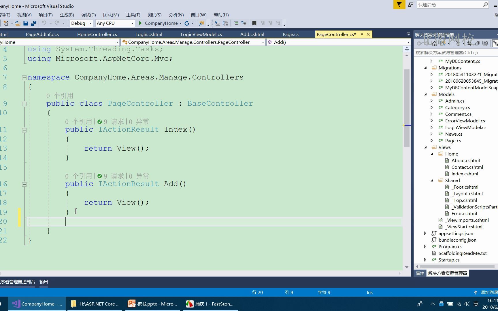Open the 输出 output panel tab
The width and height of the screenshot is (498, 311).
click(x=44, y=282)
